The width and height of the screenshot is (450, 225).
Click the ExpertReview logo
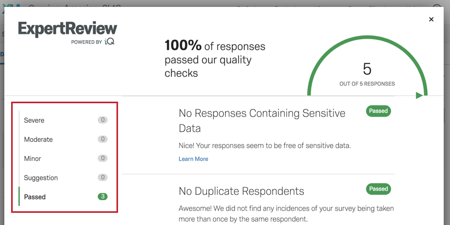[68, 29]
